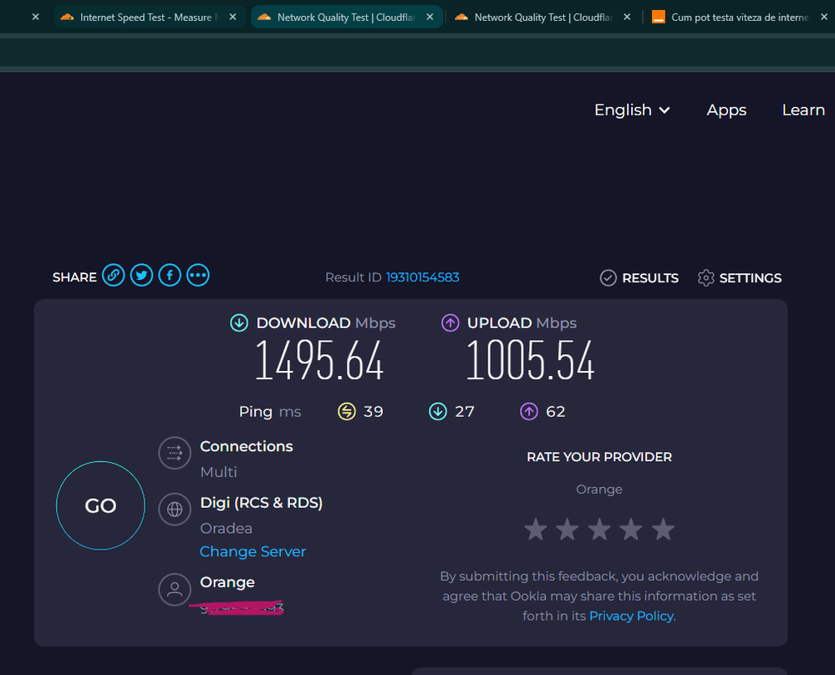835x675 pixels.
Task: Open more share options ellipsis icon
Action: point(198,276)
